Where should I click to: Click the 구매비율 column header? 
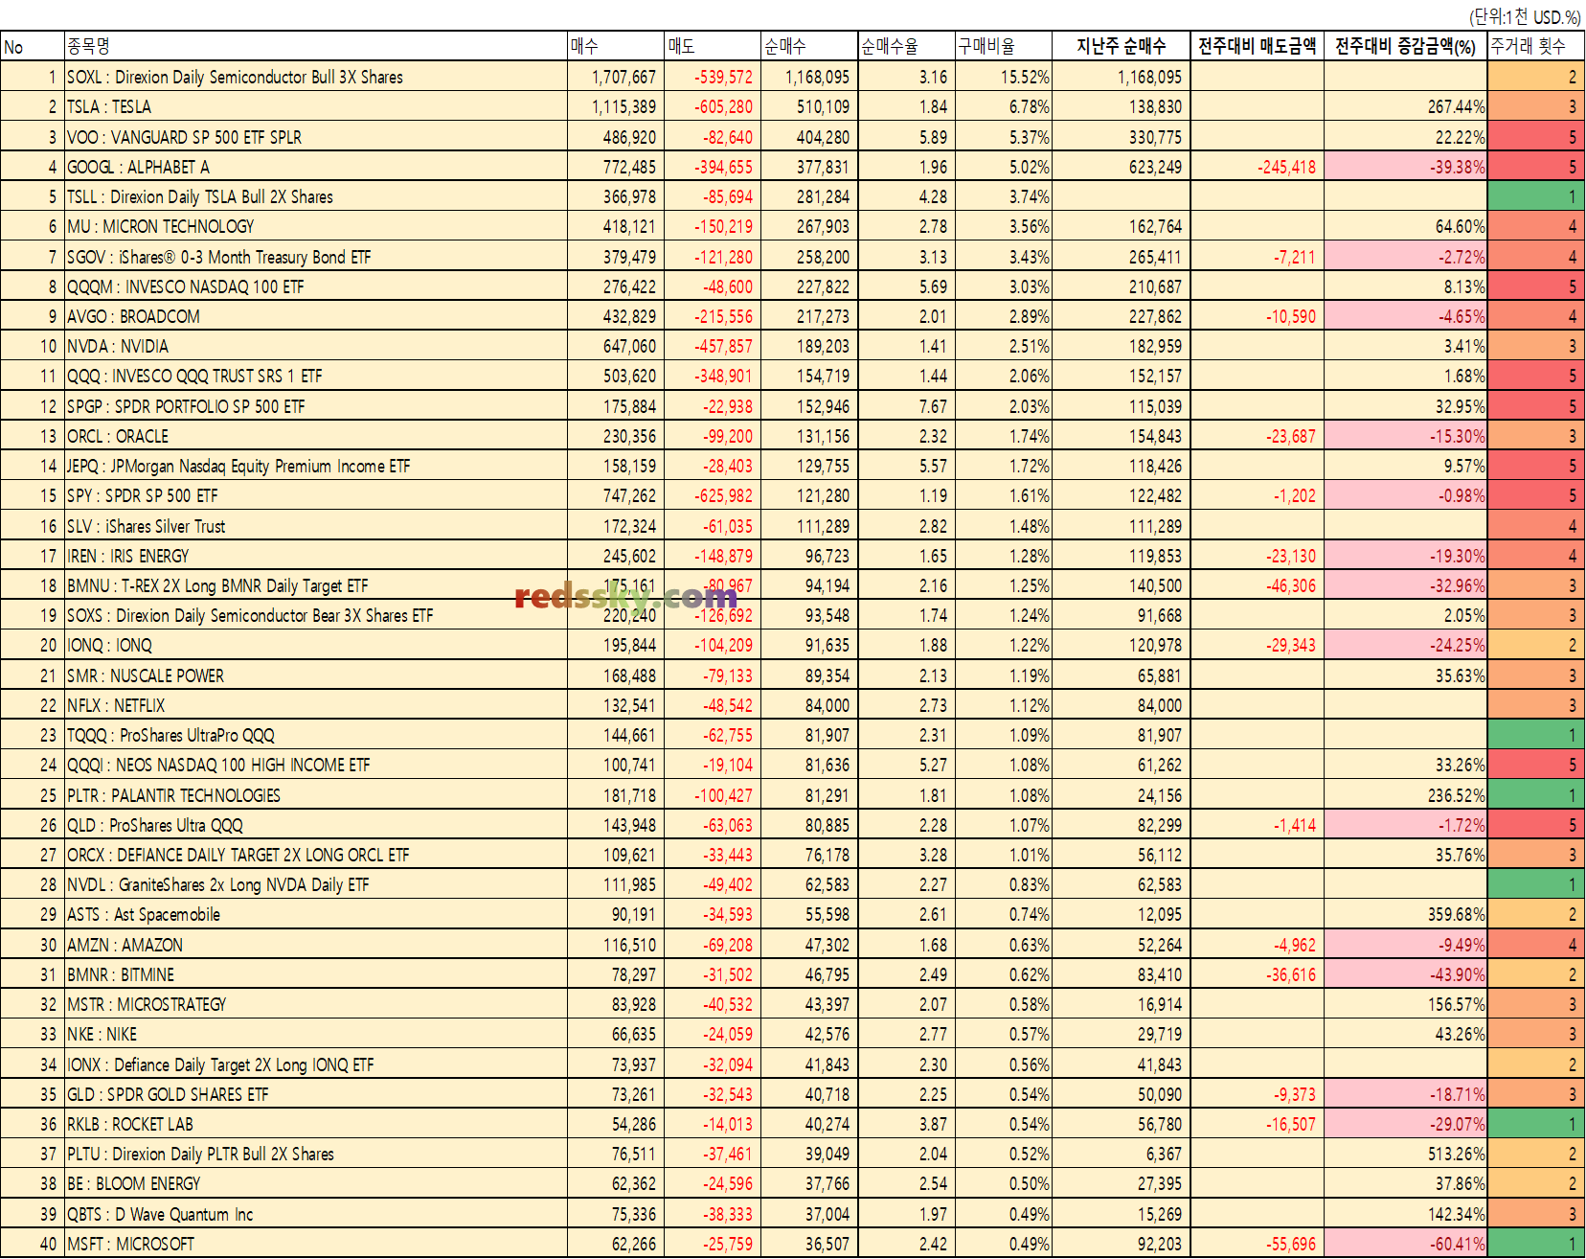1004,46
